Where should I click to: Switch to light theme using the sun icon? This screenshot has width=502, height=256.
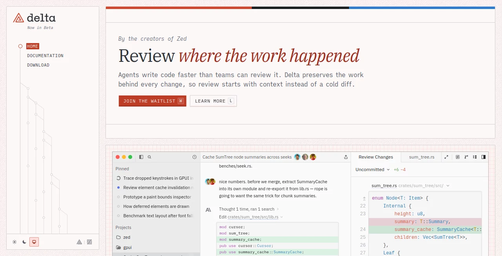click(15, 242)
